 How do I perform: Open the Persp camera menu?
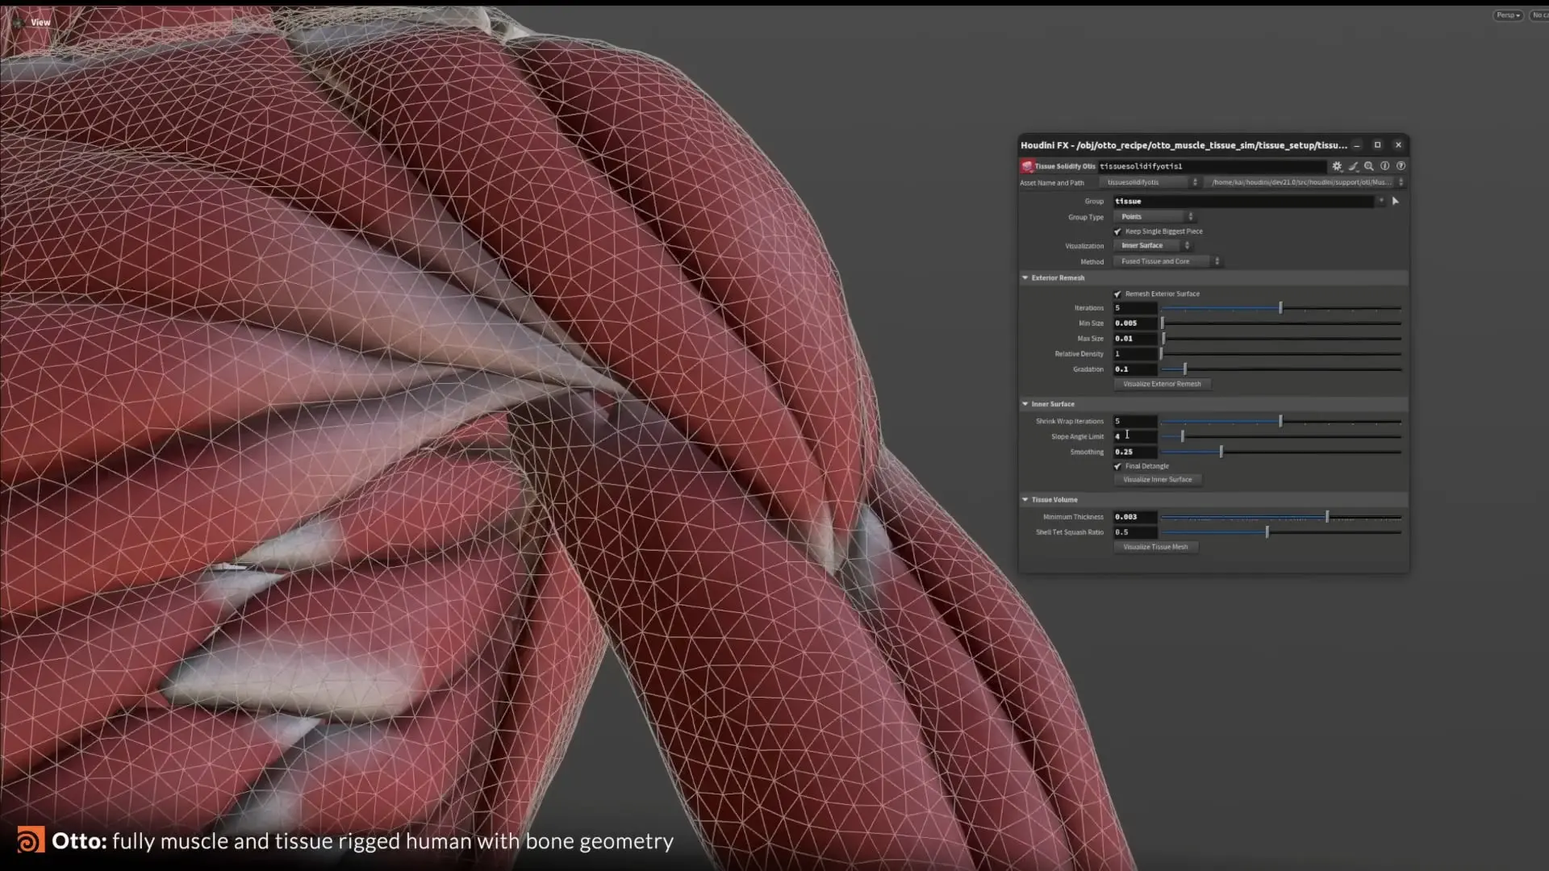click(1507, 15)
